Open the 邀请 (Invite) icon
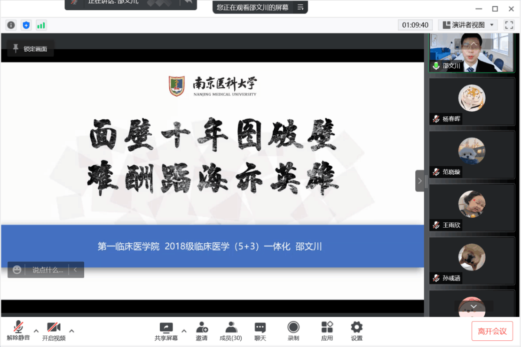Image resolution: width=521 pixels, height=347 pixels. pyautogui.click(x=202, y=331)
